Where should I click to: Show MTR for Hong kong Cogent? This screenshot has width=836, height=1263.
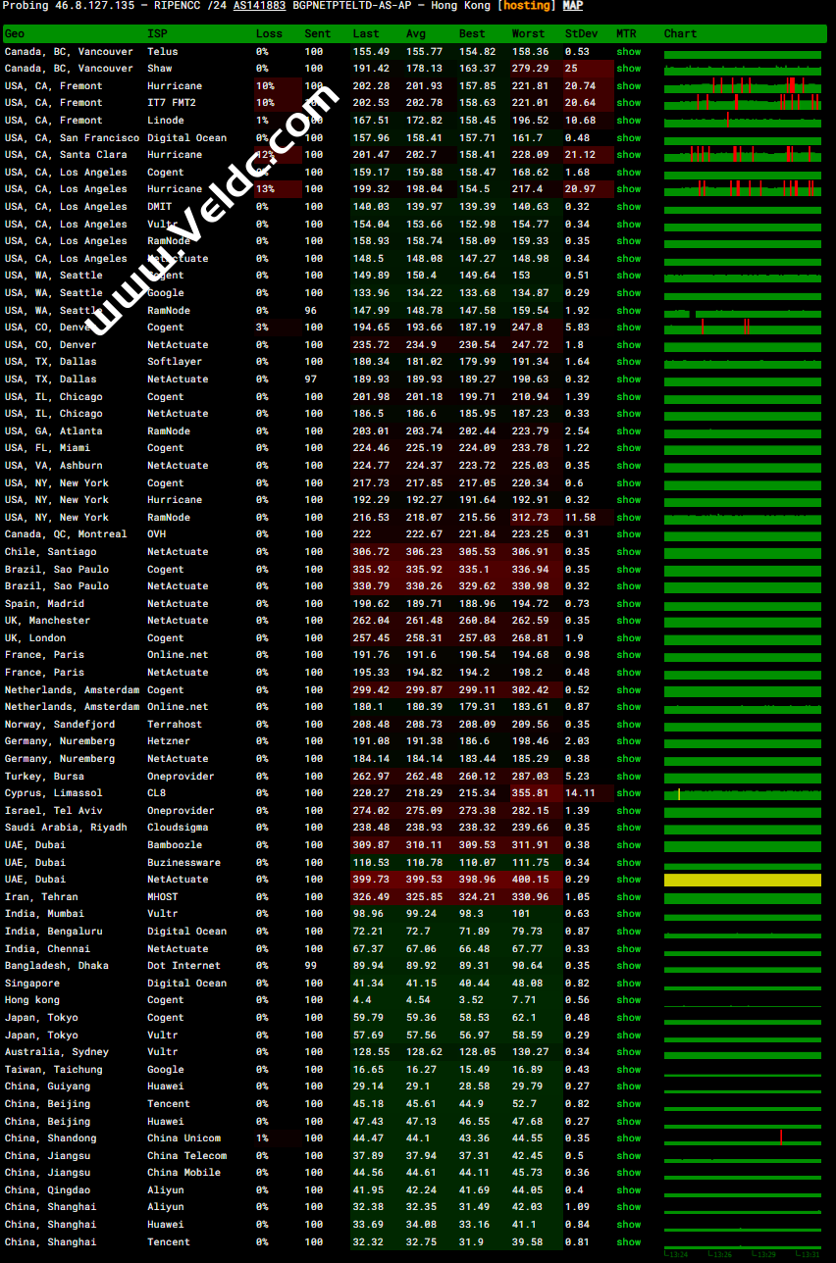tap(629, 1000)
